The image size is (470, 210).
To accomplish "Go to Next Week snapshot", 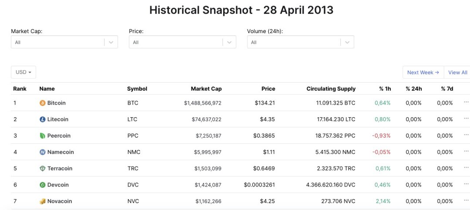I will click(423, 72).
